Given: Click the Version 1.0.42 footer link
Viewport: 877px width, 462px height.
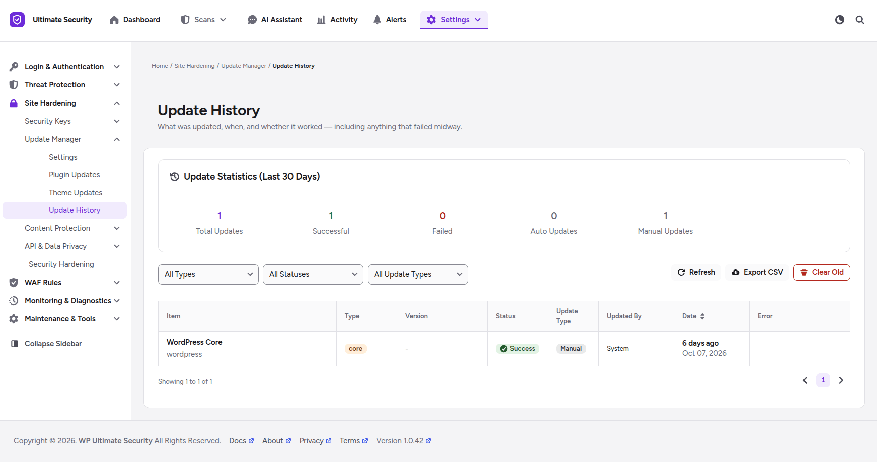Looking at the screenshot, I should 404,441.
